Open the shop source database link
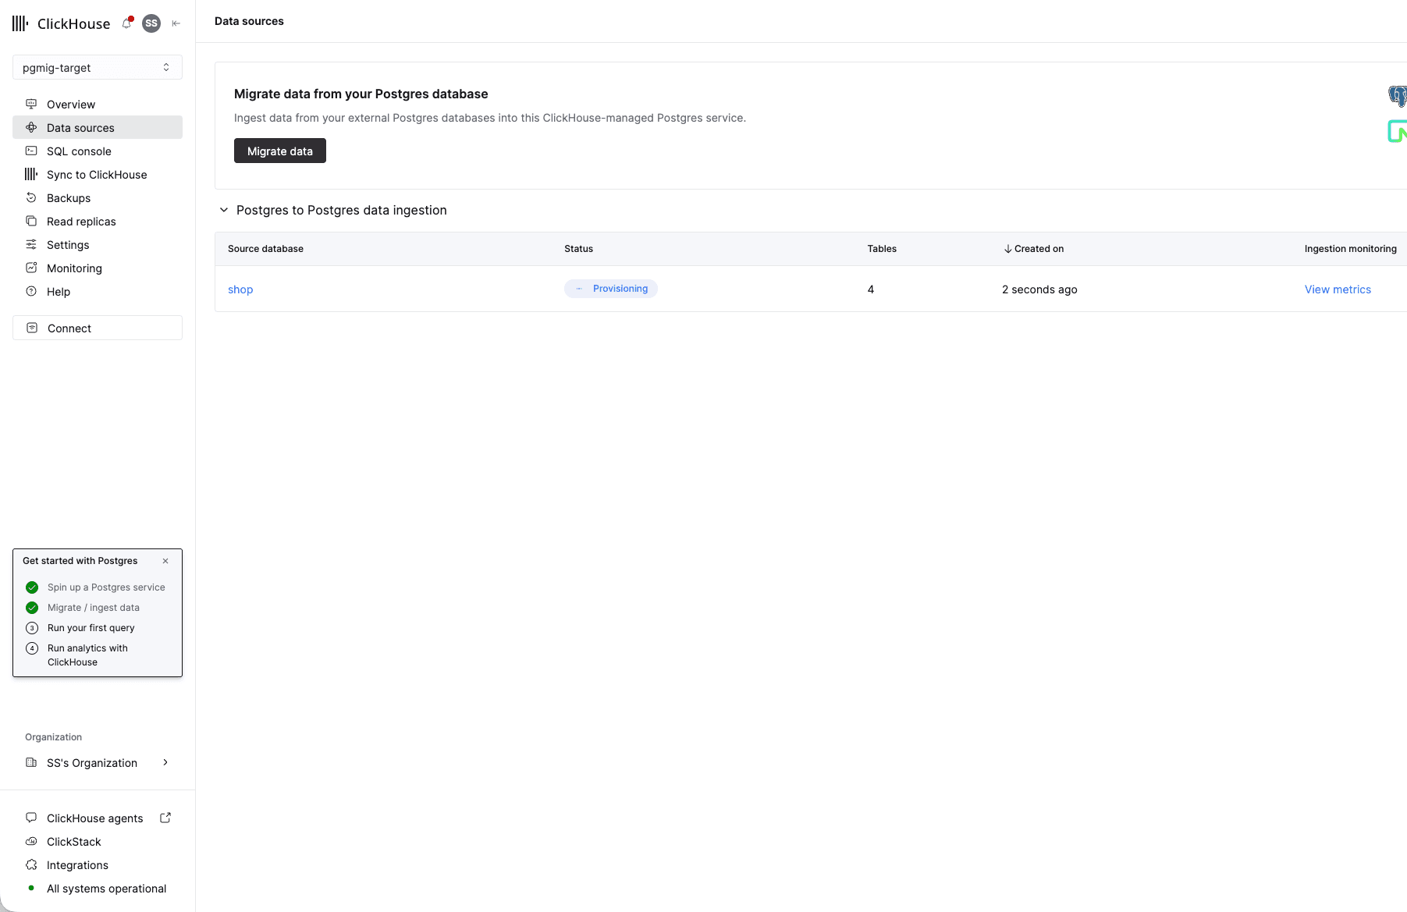The width and height of the screenshot is (1407, 912). tap(240, 289)
